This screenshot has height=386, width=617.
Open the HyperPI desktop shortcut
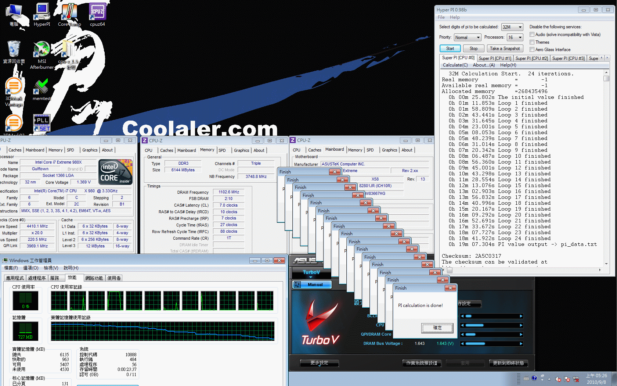(x=42, y=15)
